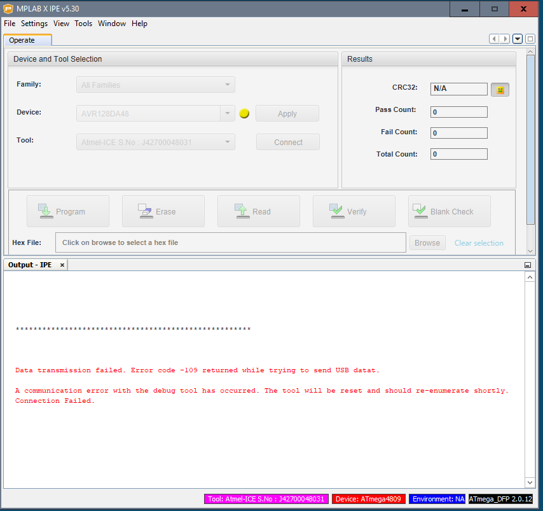Screen dimensions: 543x511
Task: Click the Device: ATmega4809 status entry
Action: coord(368,499)
